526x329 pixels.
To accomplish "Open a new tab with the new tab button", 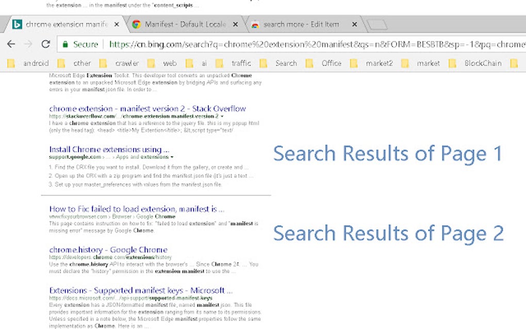I will (377, 24).
